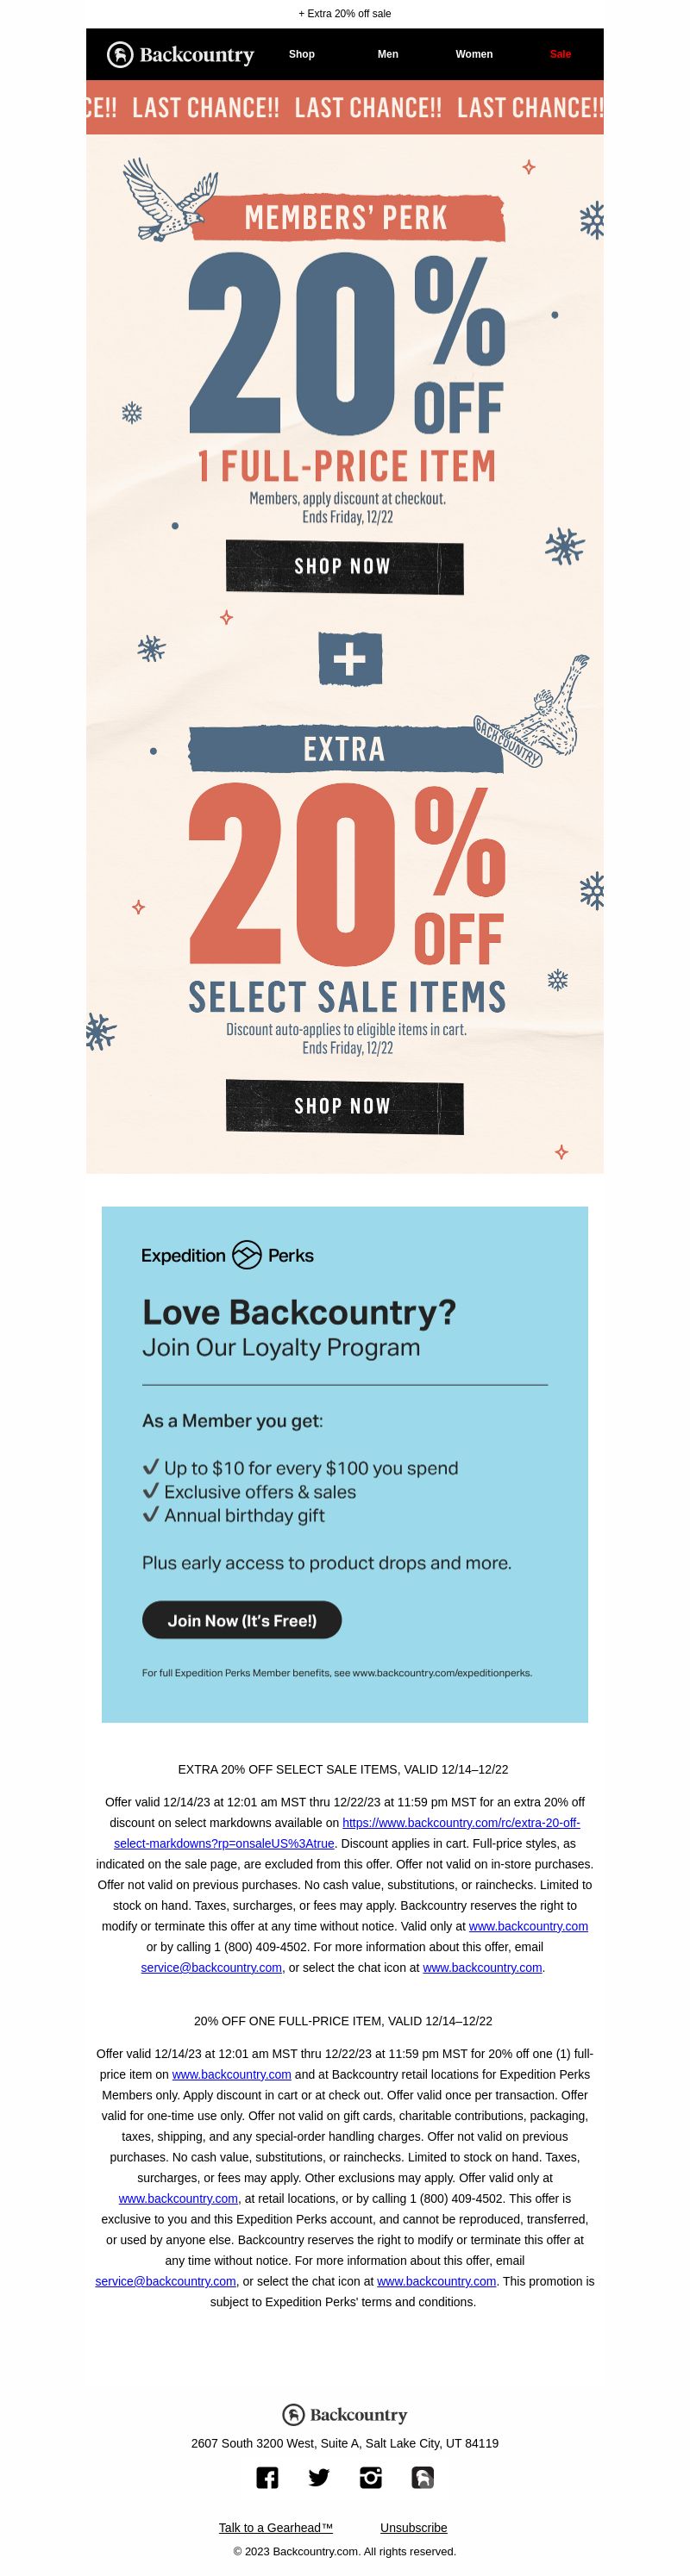Click the Expedition Perks logo

[x=228, y=1255]
